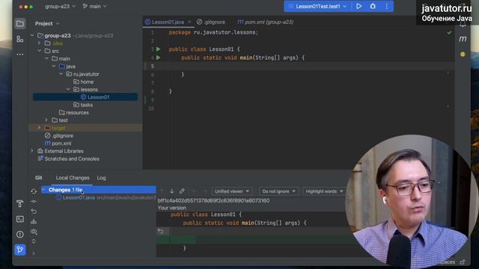Viewport: 479px width, 269px height.
Task: Expand or collapse all changes icon
Action: [x=34, y=241]
